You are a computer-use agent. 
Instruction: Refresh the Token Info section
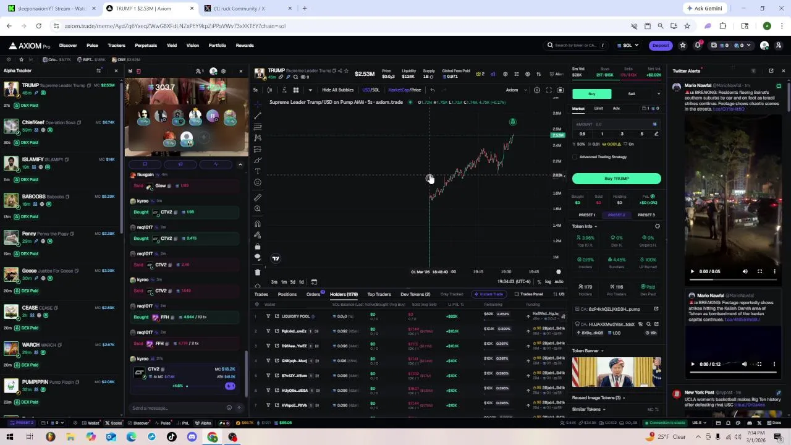[x=657, y=226]
